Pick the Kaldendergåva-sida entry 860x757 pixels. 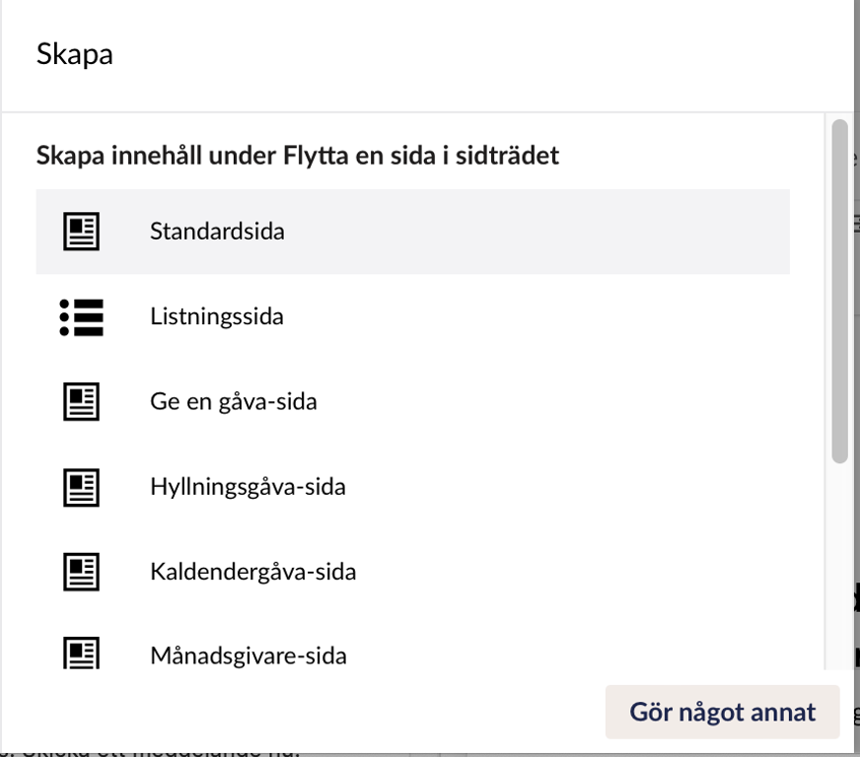coord(252,573)
